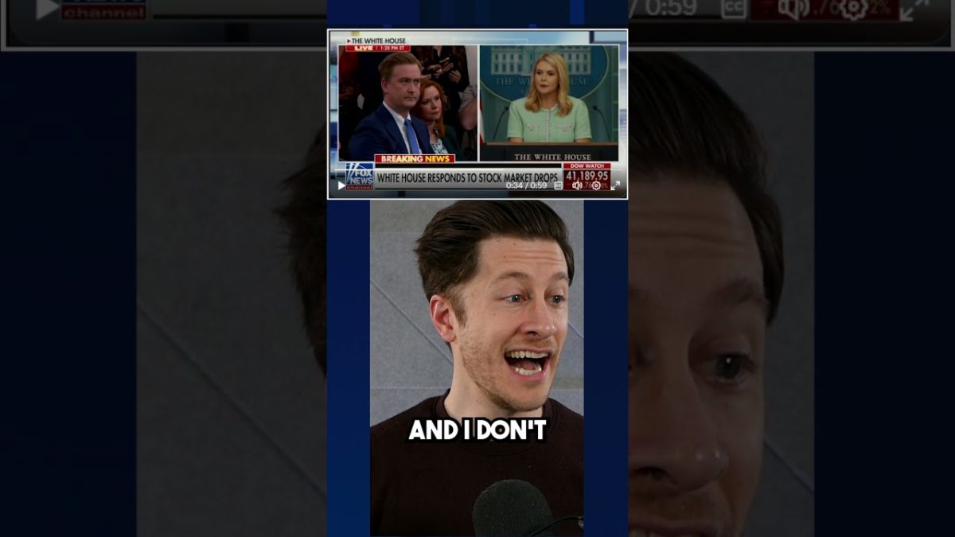The height and width of the screenshot is (537, 955).
Task: Click the Fox News channel logo in the clip
Action: tap(359, 176)
